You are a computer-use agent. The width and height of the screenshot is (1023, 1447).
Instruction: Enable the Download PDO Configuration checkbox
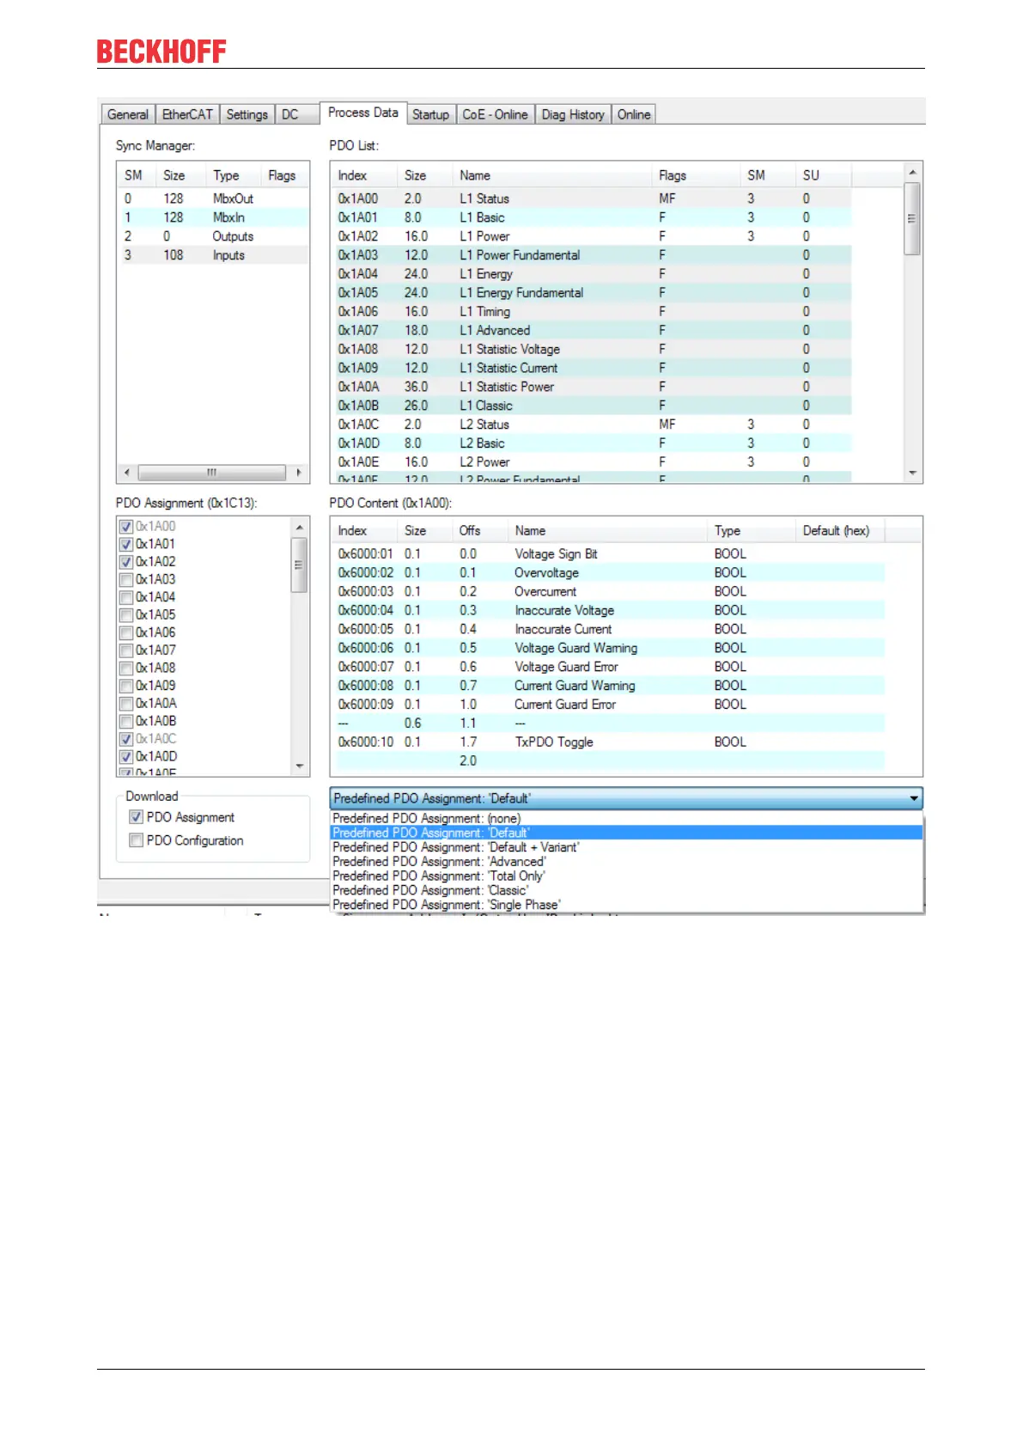(x=136, y=840)
